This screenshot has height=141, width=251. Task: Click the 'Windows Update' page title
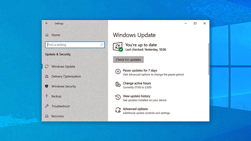click(134, 35)
